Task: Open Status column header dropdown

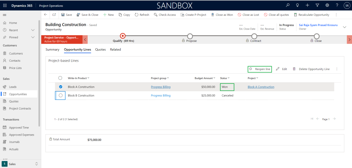Action: coord(225,78)
